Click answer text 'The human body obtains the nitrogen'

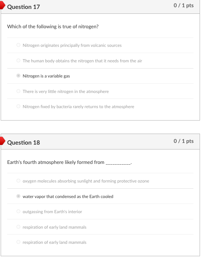[x=82, y=61]
